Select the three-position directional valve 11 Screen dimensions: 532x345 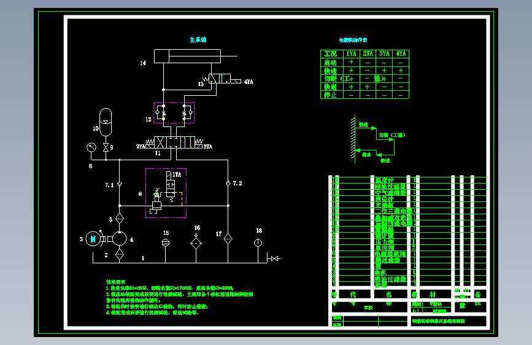pos(174,142)
